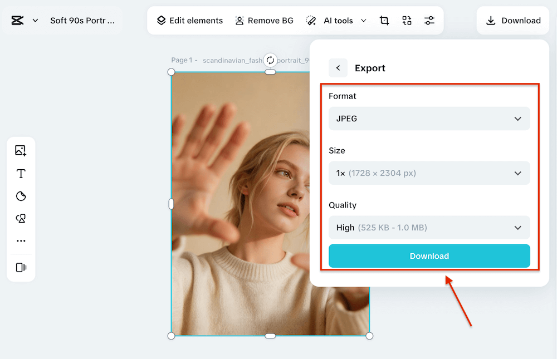
Task: Expand the JPEG format dropdown
Action: click(429, 119)
